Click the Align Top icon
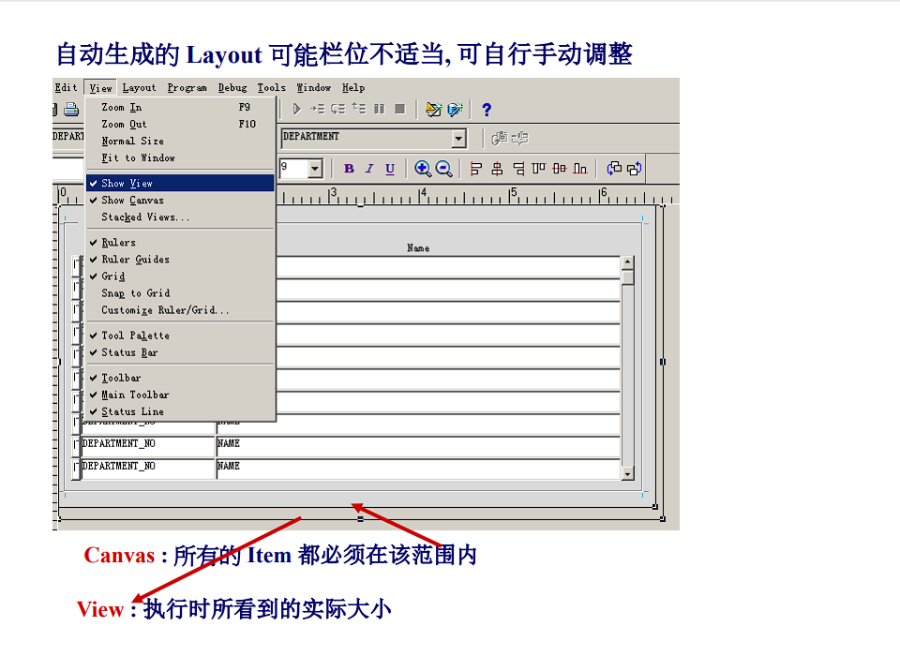The height and width of the screenshot is (671, 900). 538,168
